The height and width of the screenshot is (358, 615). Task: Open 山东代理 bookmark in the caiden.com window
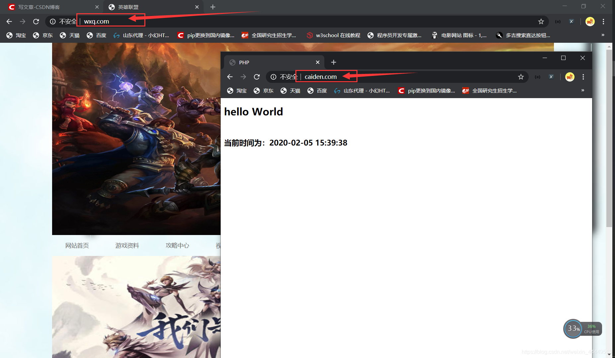[362, 91]
